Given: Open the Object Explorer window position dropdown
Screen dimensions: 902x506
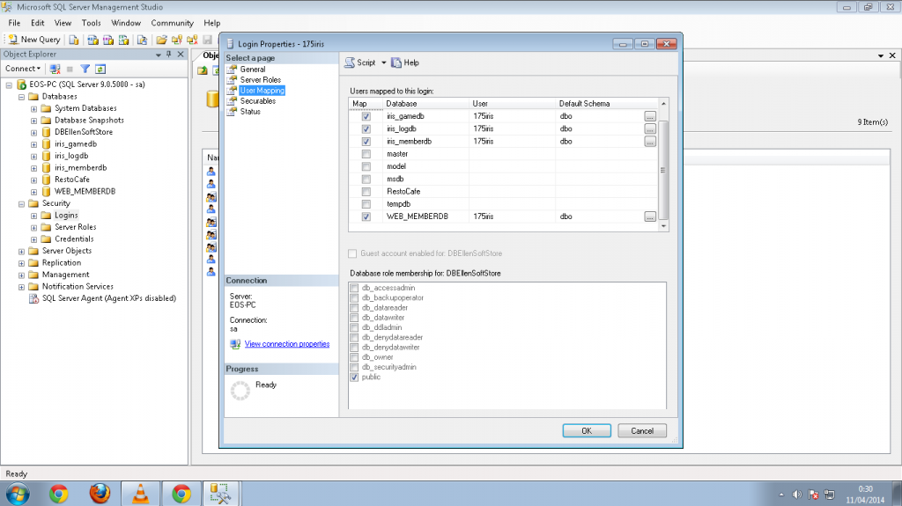Looking at the screenshot, I should pyautogui.click(x=159, y=55).
